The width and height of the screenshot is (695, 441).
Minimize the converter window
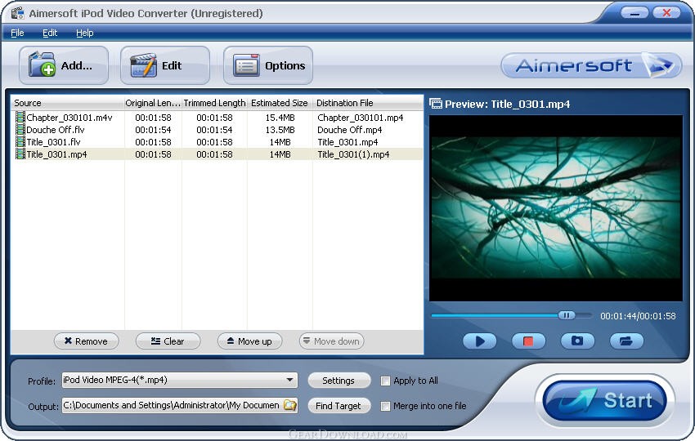[634, 13]
